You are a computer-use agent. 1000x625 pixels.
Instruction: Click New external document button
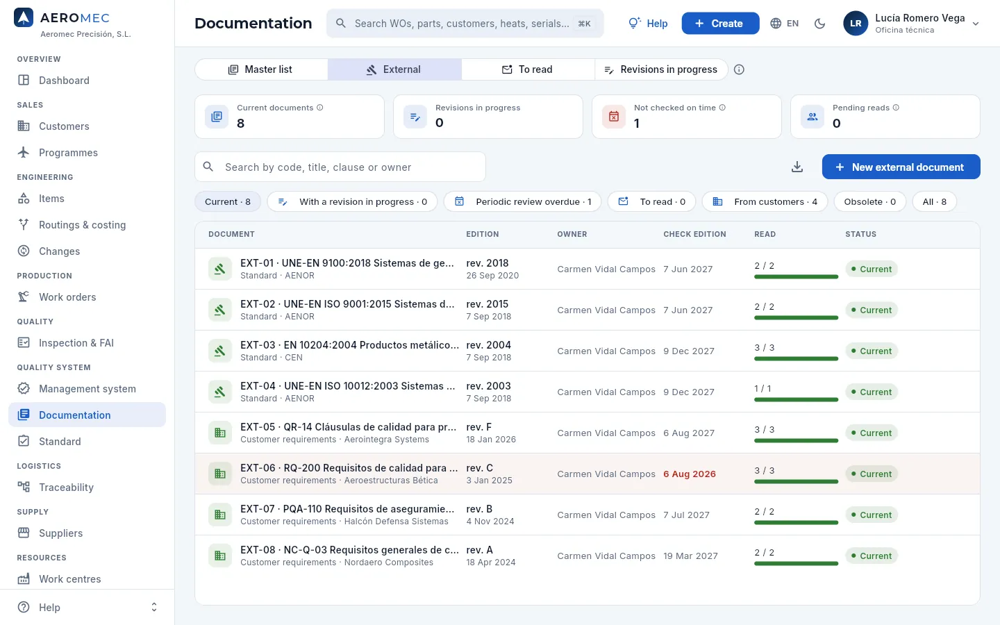tap(901, 167)
